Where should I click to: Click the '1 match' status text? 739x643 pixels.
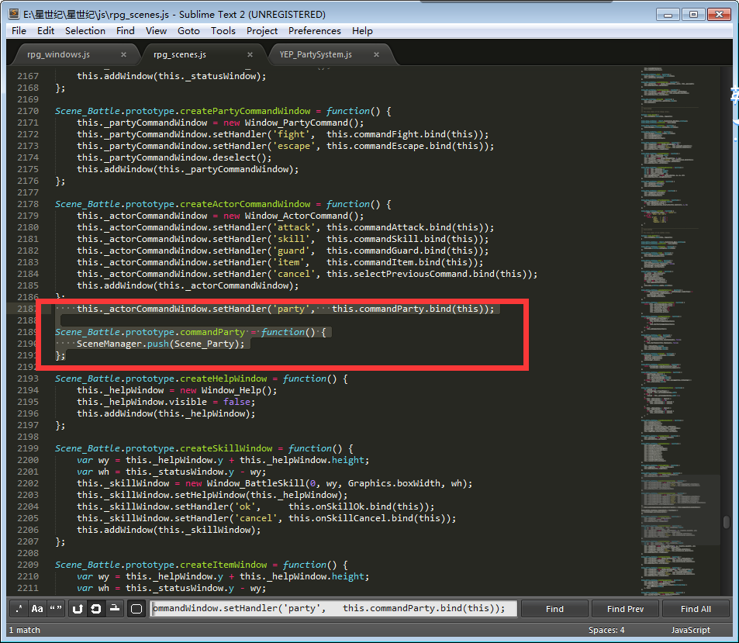coord(25,630)
